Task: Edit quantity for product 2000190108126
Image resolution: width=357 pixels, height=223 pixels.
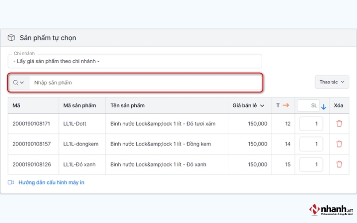Action: coord(311,164)
